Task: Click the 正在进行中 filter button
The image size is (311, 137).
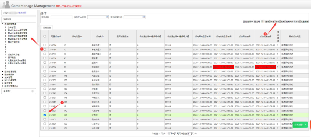Action: [x=248, y=22]
